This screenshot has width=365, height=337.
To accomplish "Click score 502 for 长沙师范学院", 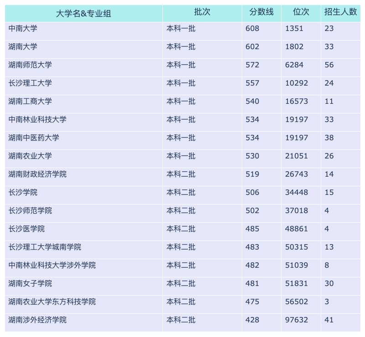I will pyautogui.click(x=252, y=210).
